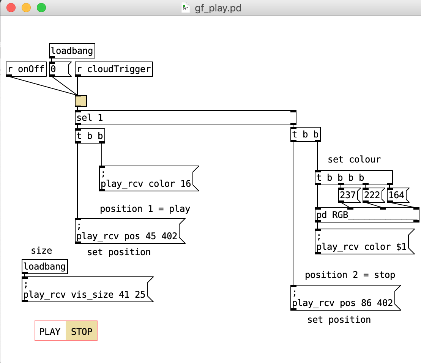Select the r onOff receive object
This screenshot has height=363, width=421.
pos(26,69)
